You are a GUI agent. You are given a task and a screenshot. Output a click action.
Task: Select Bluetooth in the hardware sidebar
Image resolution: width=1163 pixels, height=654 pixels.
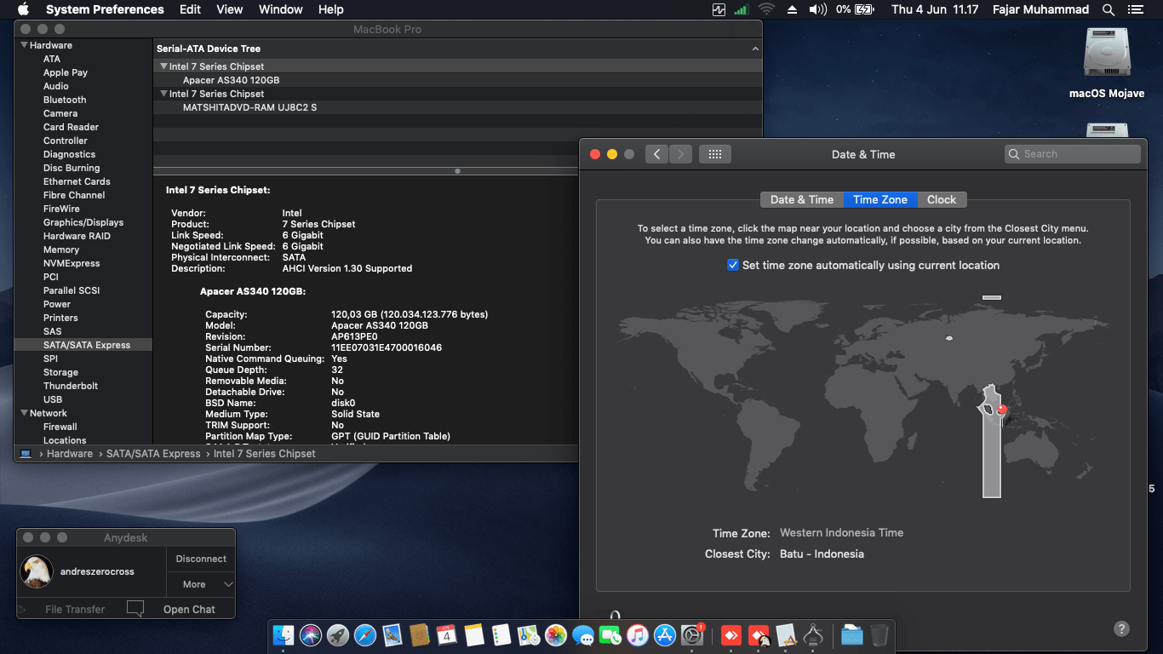pos(65,100)
